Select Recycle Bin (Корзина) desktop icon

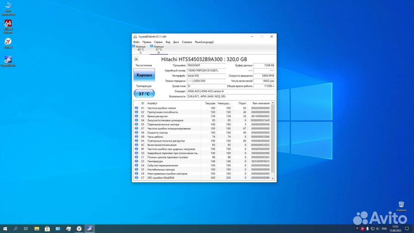[401, 207]
